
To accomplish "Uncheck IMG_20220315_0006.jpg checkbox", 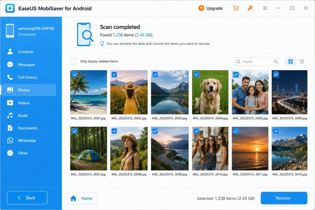I will (x=276, y=74).
